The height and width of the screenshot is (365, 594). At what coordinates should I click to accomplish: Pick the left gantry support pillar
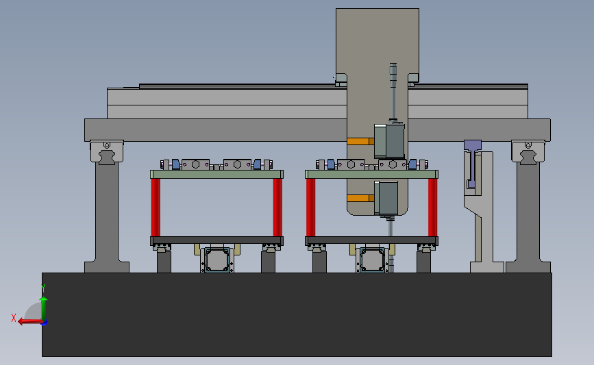[x=107, y=216]
